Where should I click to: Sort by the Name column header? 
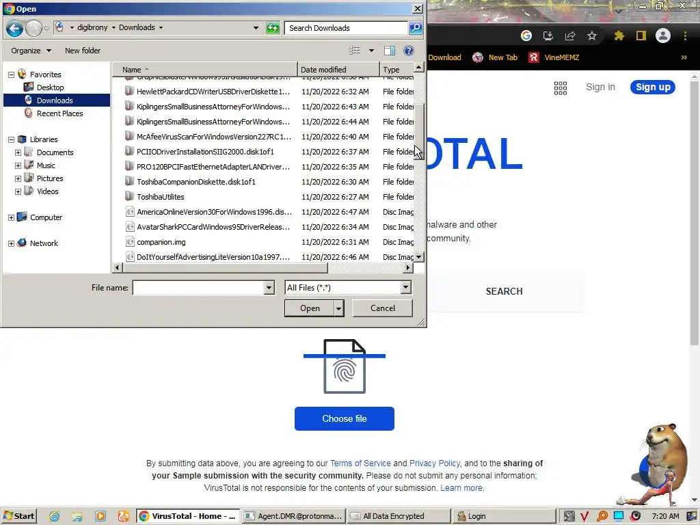point(204,70)
